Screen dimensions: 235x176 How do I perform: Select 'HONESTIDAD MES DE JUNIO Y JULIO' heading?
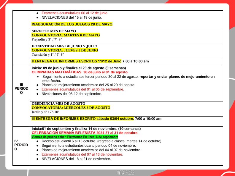64,46
